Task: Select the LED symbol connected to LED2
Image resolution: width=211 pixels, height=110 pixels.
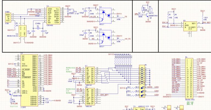Action: (x=142, y=92)
